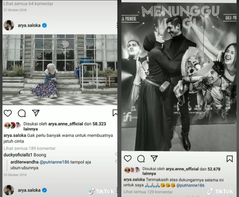Open the bottom arya.saloka profile avatar
Viewport: 239px width, 197px height.
pyautogui.click(x=9, y=190)
